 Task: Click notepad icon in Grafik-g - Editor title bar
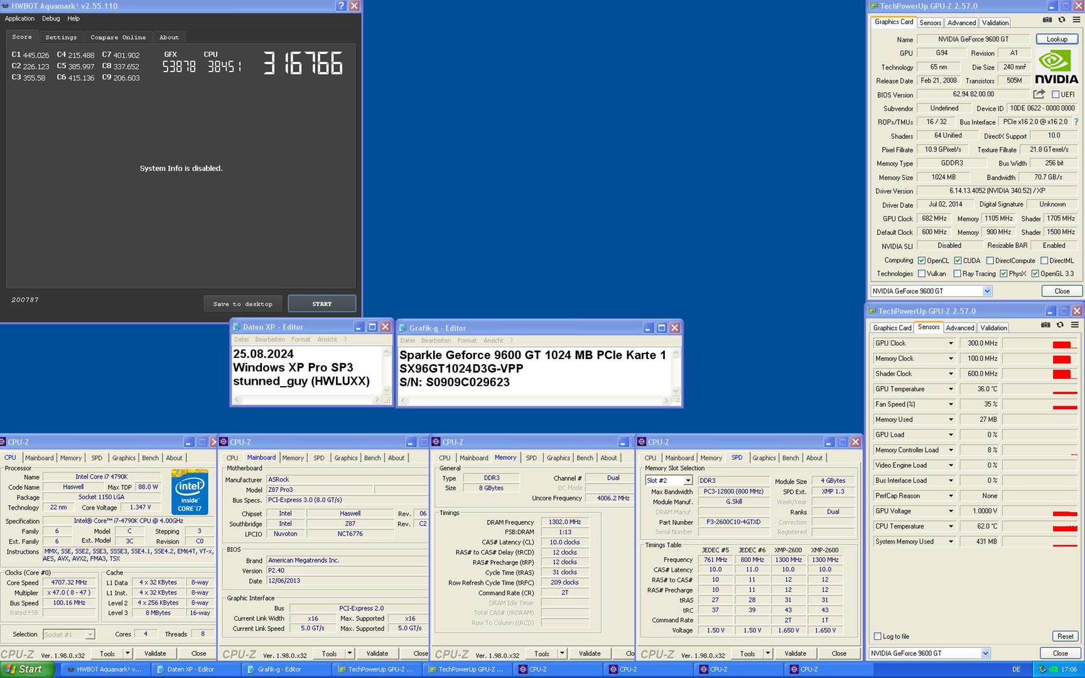tap(403, 328)
